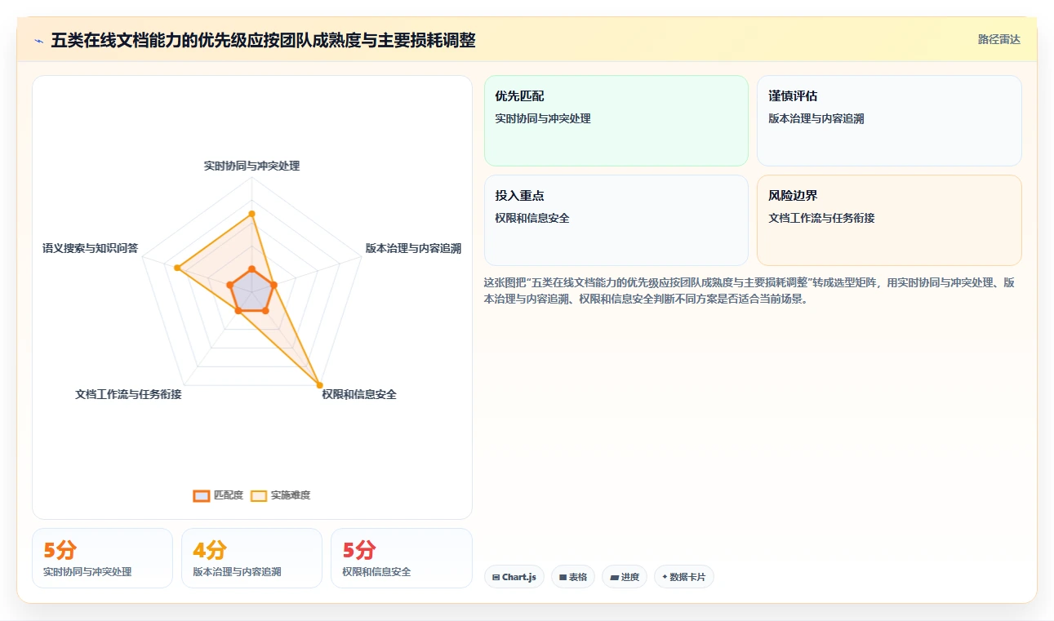Click the 权限和信息安全 radar axis label
1054x621 pixels.
(x=359, y=394)
